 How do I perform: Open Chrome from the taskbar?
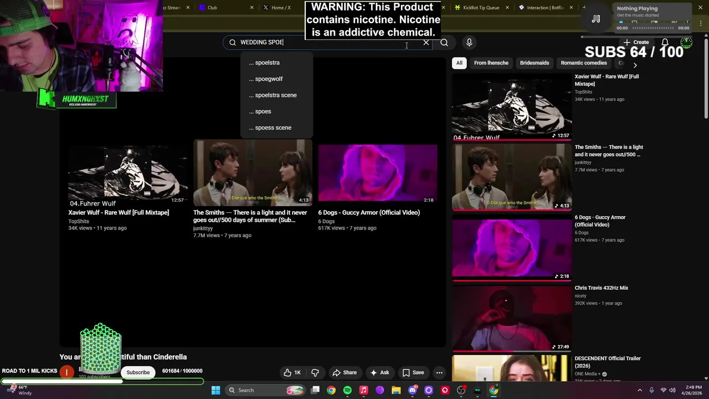click(x=331, y=390)
